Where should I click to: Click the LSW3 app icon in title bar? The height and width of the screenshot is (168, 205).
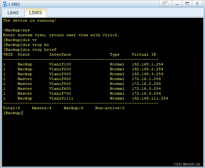[5, 4]
